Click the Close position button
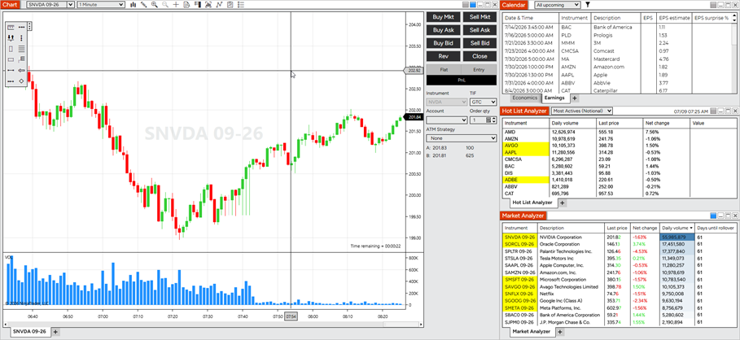Viewport: 740px width, 340px height. click(479, 56)
